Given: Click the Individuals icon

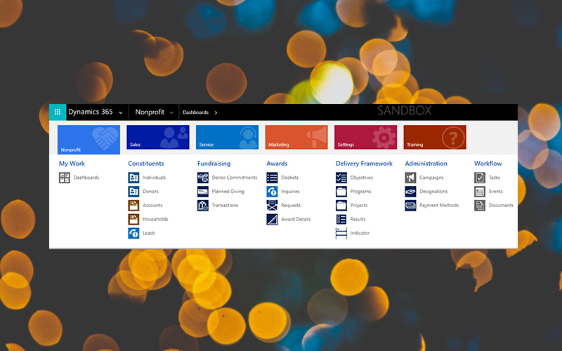Looking at the screenshot, I should tap(133, 178).
